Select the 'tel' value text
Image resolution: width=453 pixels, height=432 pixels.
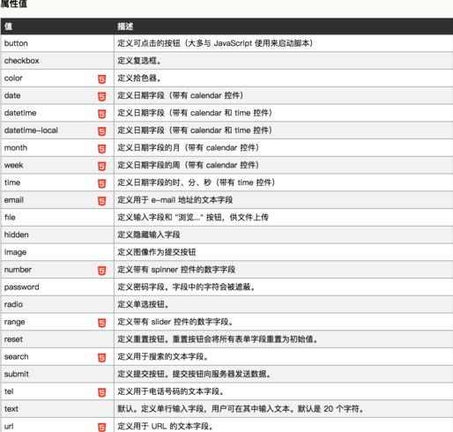point(9,391)
